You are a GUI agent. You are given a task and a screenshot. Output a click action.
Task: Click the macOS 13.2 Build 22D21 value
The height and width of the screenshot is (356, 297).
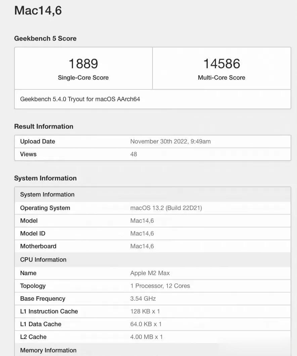click(166, 208)
